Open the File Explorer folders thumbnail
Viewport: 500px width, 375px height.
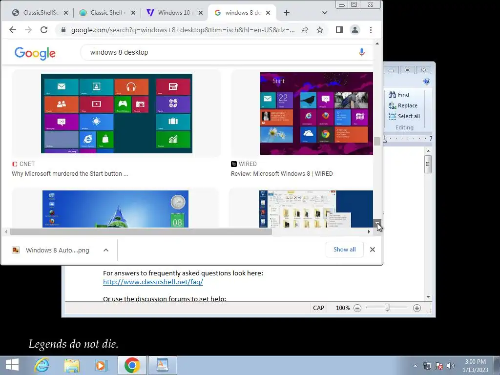[316, 209]
